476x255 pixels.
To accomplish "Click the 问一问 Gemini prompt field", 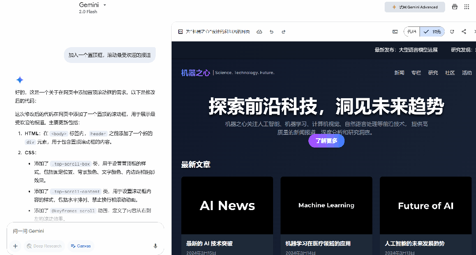I will [x=84, y=231].
